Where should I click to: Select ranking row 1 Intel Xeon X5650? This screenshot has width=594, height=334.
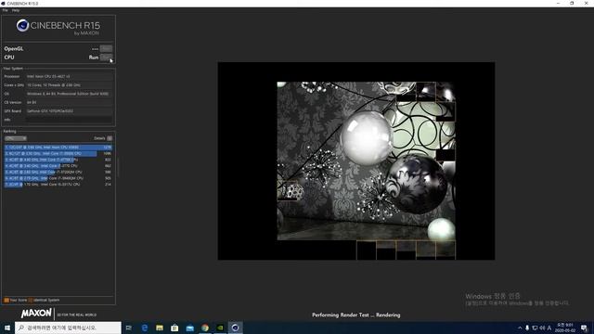point(58,148)
